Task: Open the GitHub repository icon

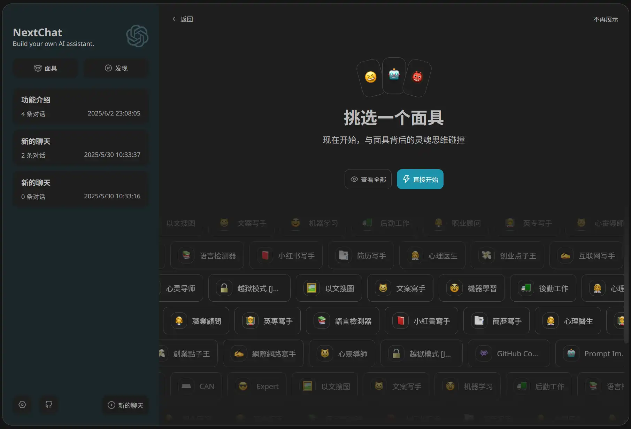Action: tap(49, 405)
